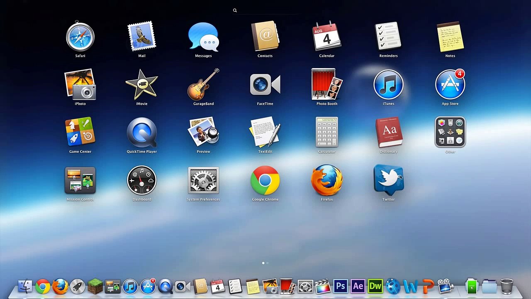Launch Photo Booth from the Launchpad grid
Viewport: 531px width, 299px height.
[327, 85]
